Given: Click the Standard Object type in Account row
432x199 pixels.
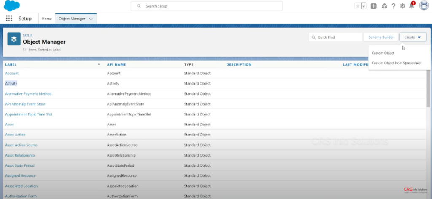Looking at the screenshot, I should (197, 73).
